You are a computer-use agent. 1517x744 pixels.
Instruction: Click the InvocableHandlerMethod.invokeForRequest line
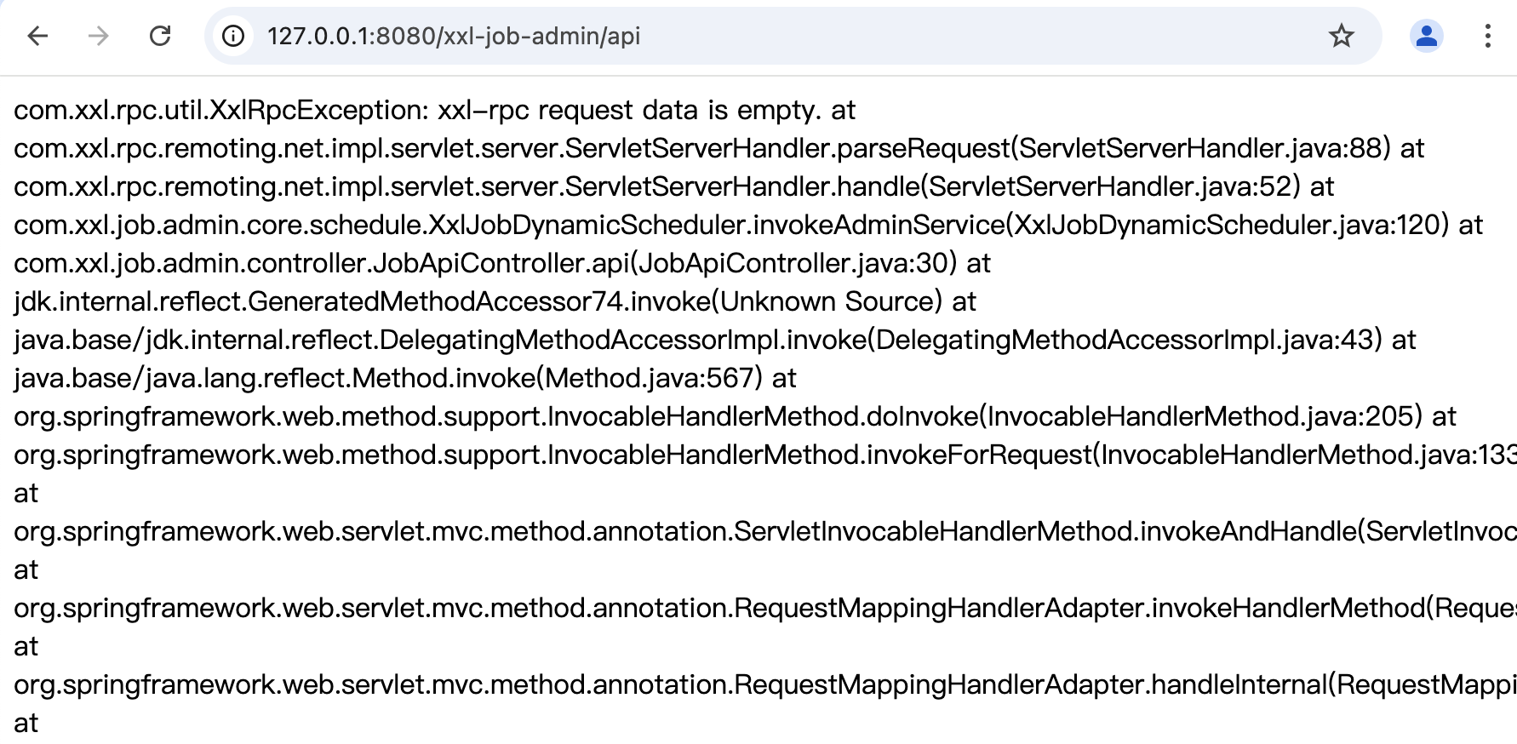(758, 455)
